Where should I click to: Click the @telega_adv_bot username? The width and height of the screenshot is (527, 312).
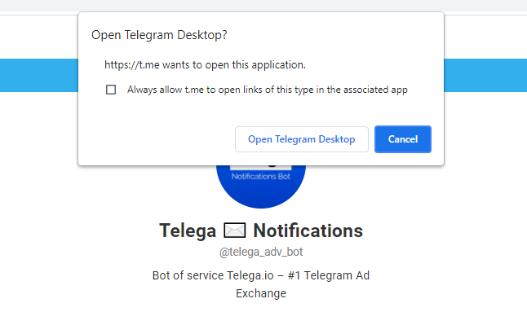[x=261, y=252]
